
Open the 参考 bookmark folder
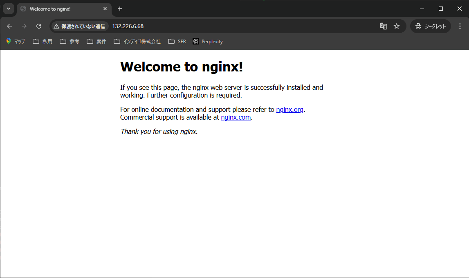(70, 42)
